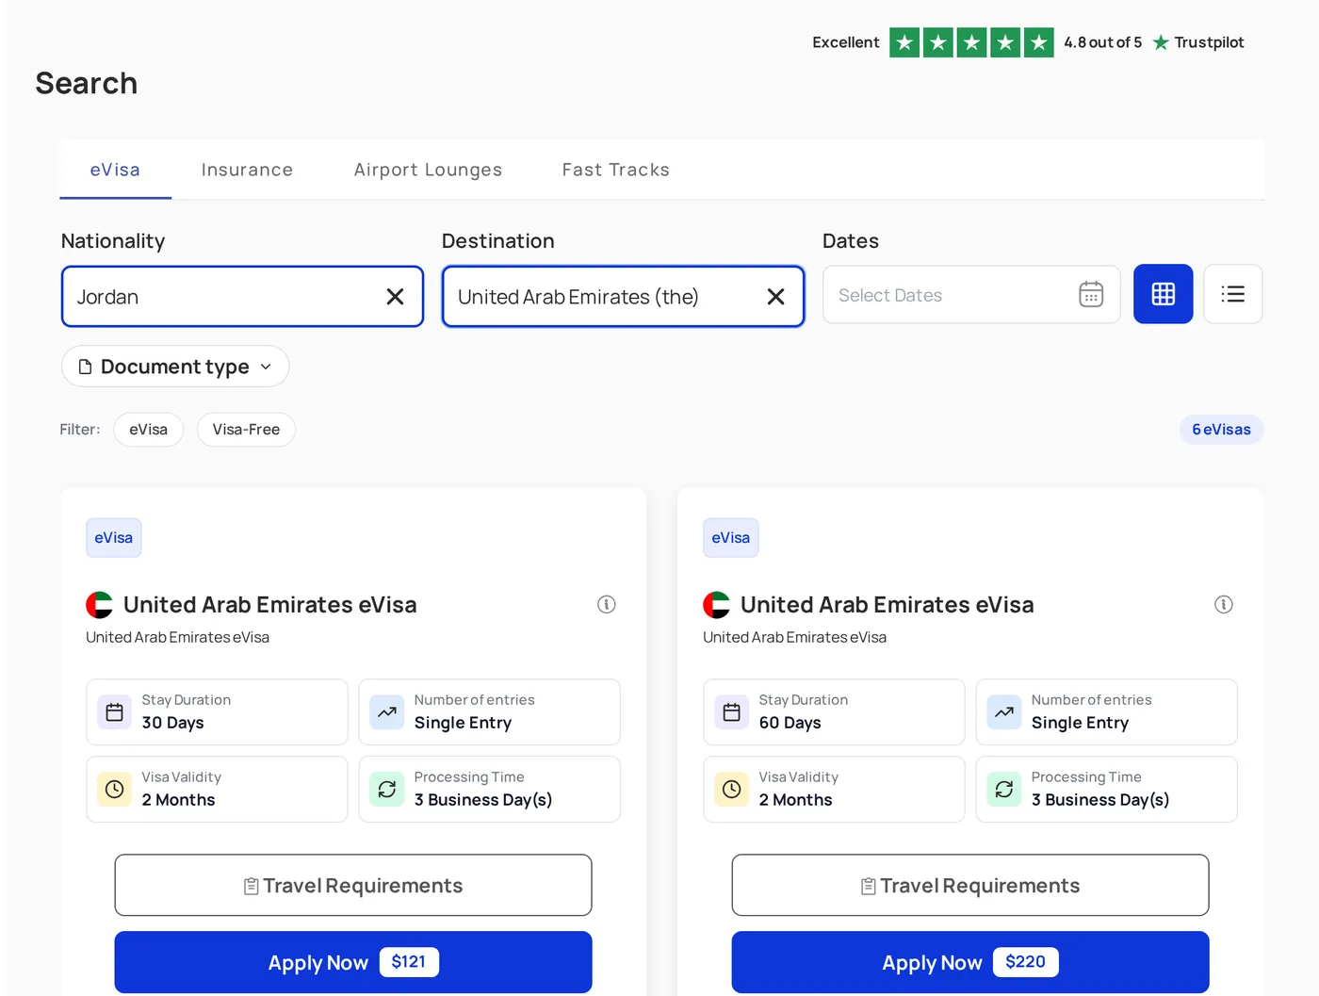Image resolution: width=1319 pixels, height=996 pixels.
Task: Click the Select Dates input field
Action: 971,295
